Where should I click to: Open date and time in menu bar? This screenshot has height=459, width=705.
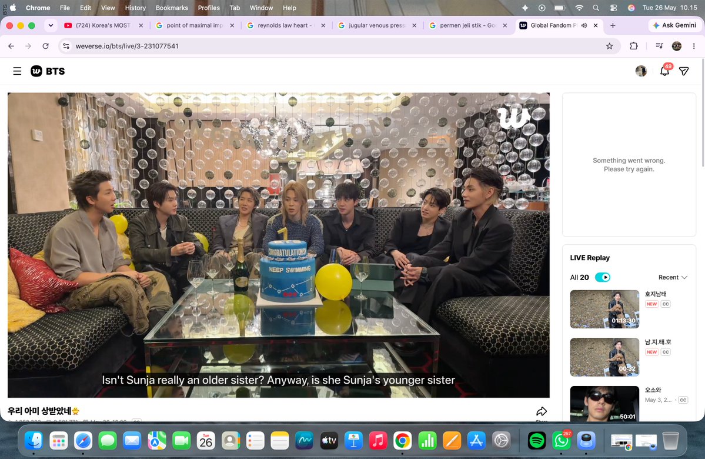click(x=670, y=8)
